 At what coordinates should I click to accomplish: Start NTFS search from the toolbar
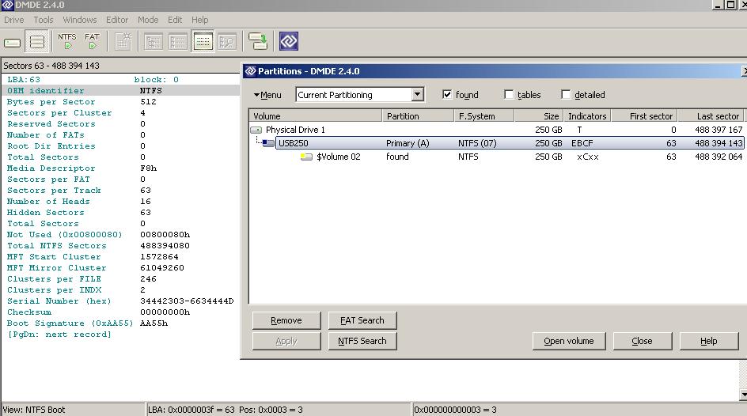pos(67,41)
